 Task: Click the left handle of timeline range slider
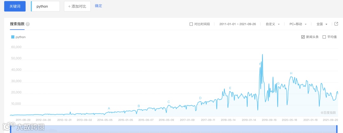tap(10, 129)
